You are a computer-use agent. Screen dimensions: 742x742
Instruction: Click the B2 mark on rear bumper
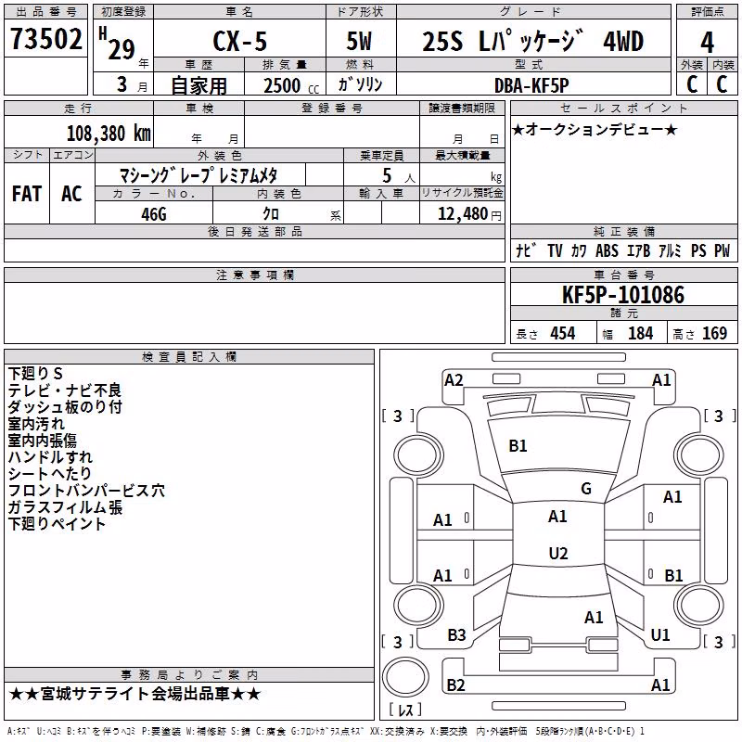pyautogui.click(x=455, y=684)
